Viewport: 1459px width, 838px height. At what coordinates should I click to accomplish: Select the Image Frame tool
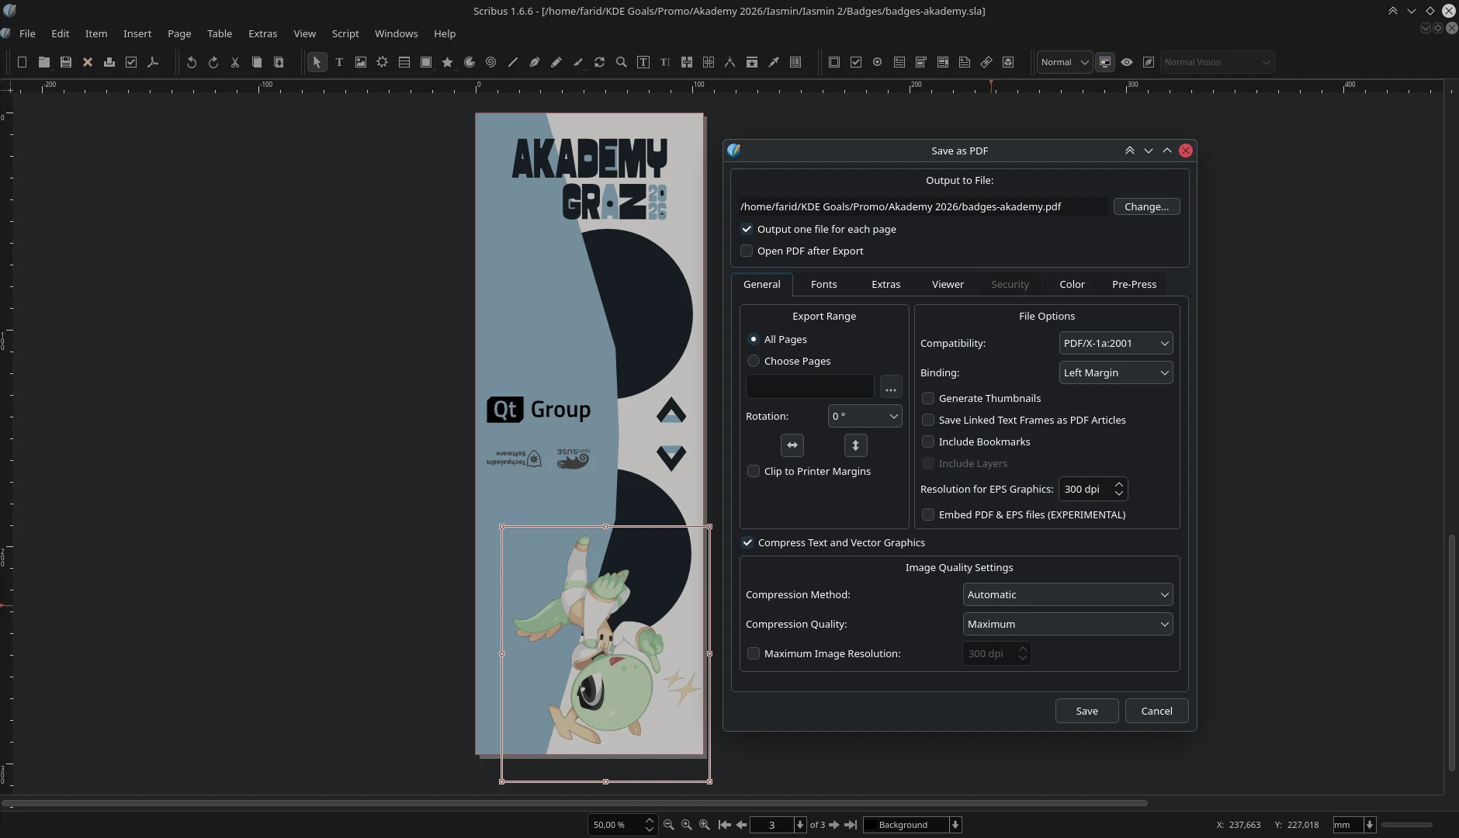(x=361, y=62)
